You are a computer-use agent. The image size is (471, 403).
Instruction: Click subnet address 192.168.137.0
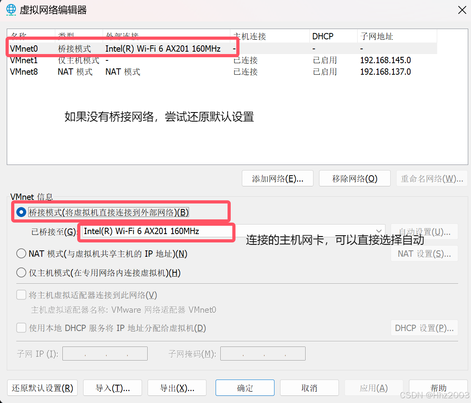(385, 72)
